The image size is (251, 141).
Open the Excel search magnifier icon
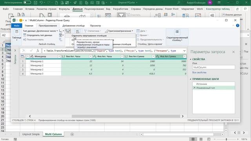coord(179,3)
